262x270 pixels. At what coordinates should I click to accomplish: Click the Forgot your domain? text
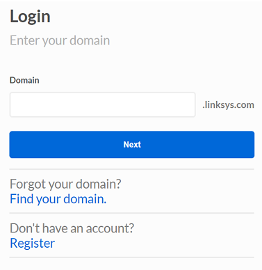click(65, 184)
